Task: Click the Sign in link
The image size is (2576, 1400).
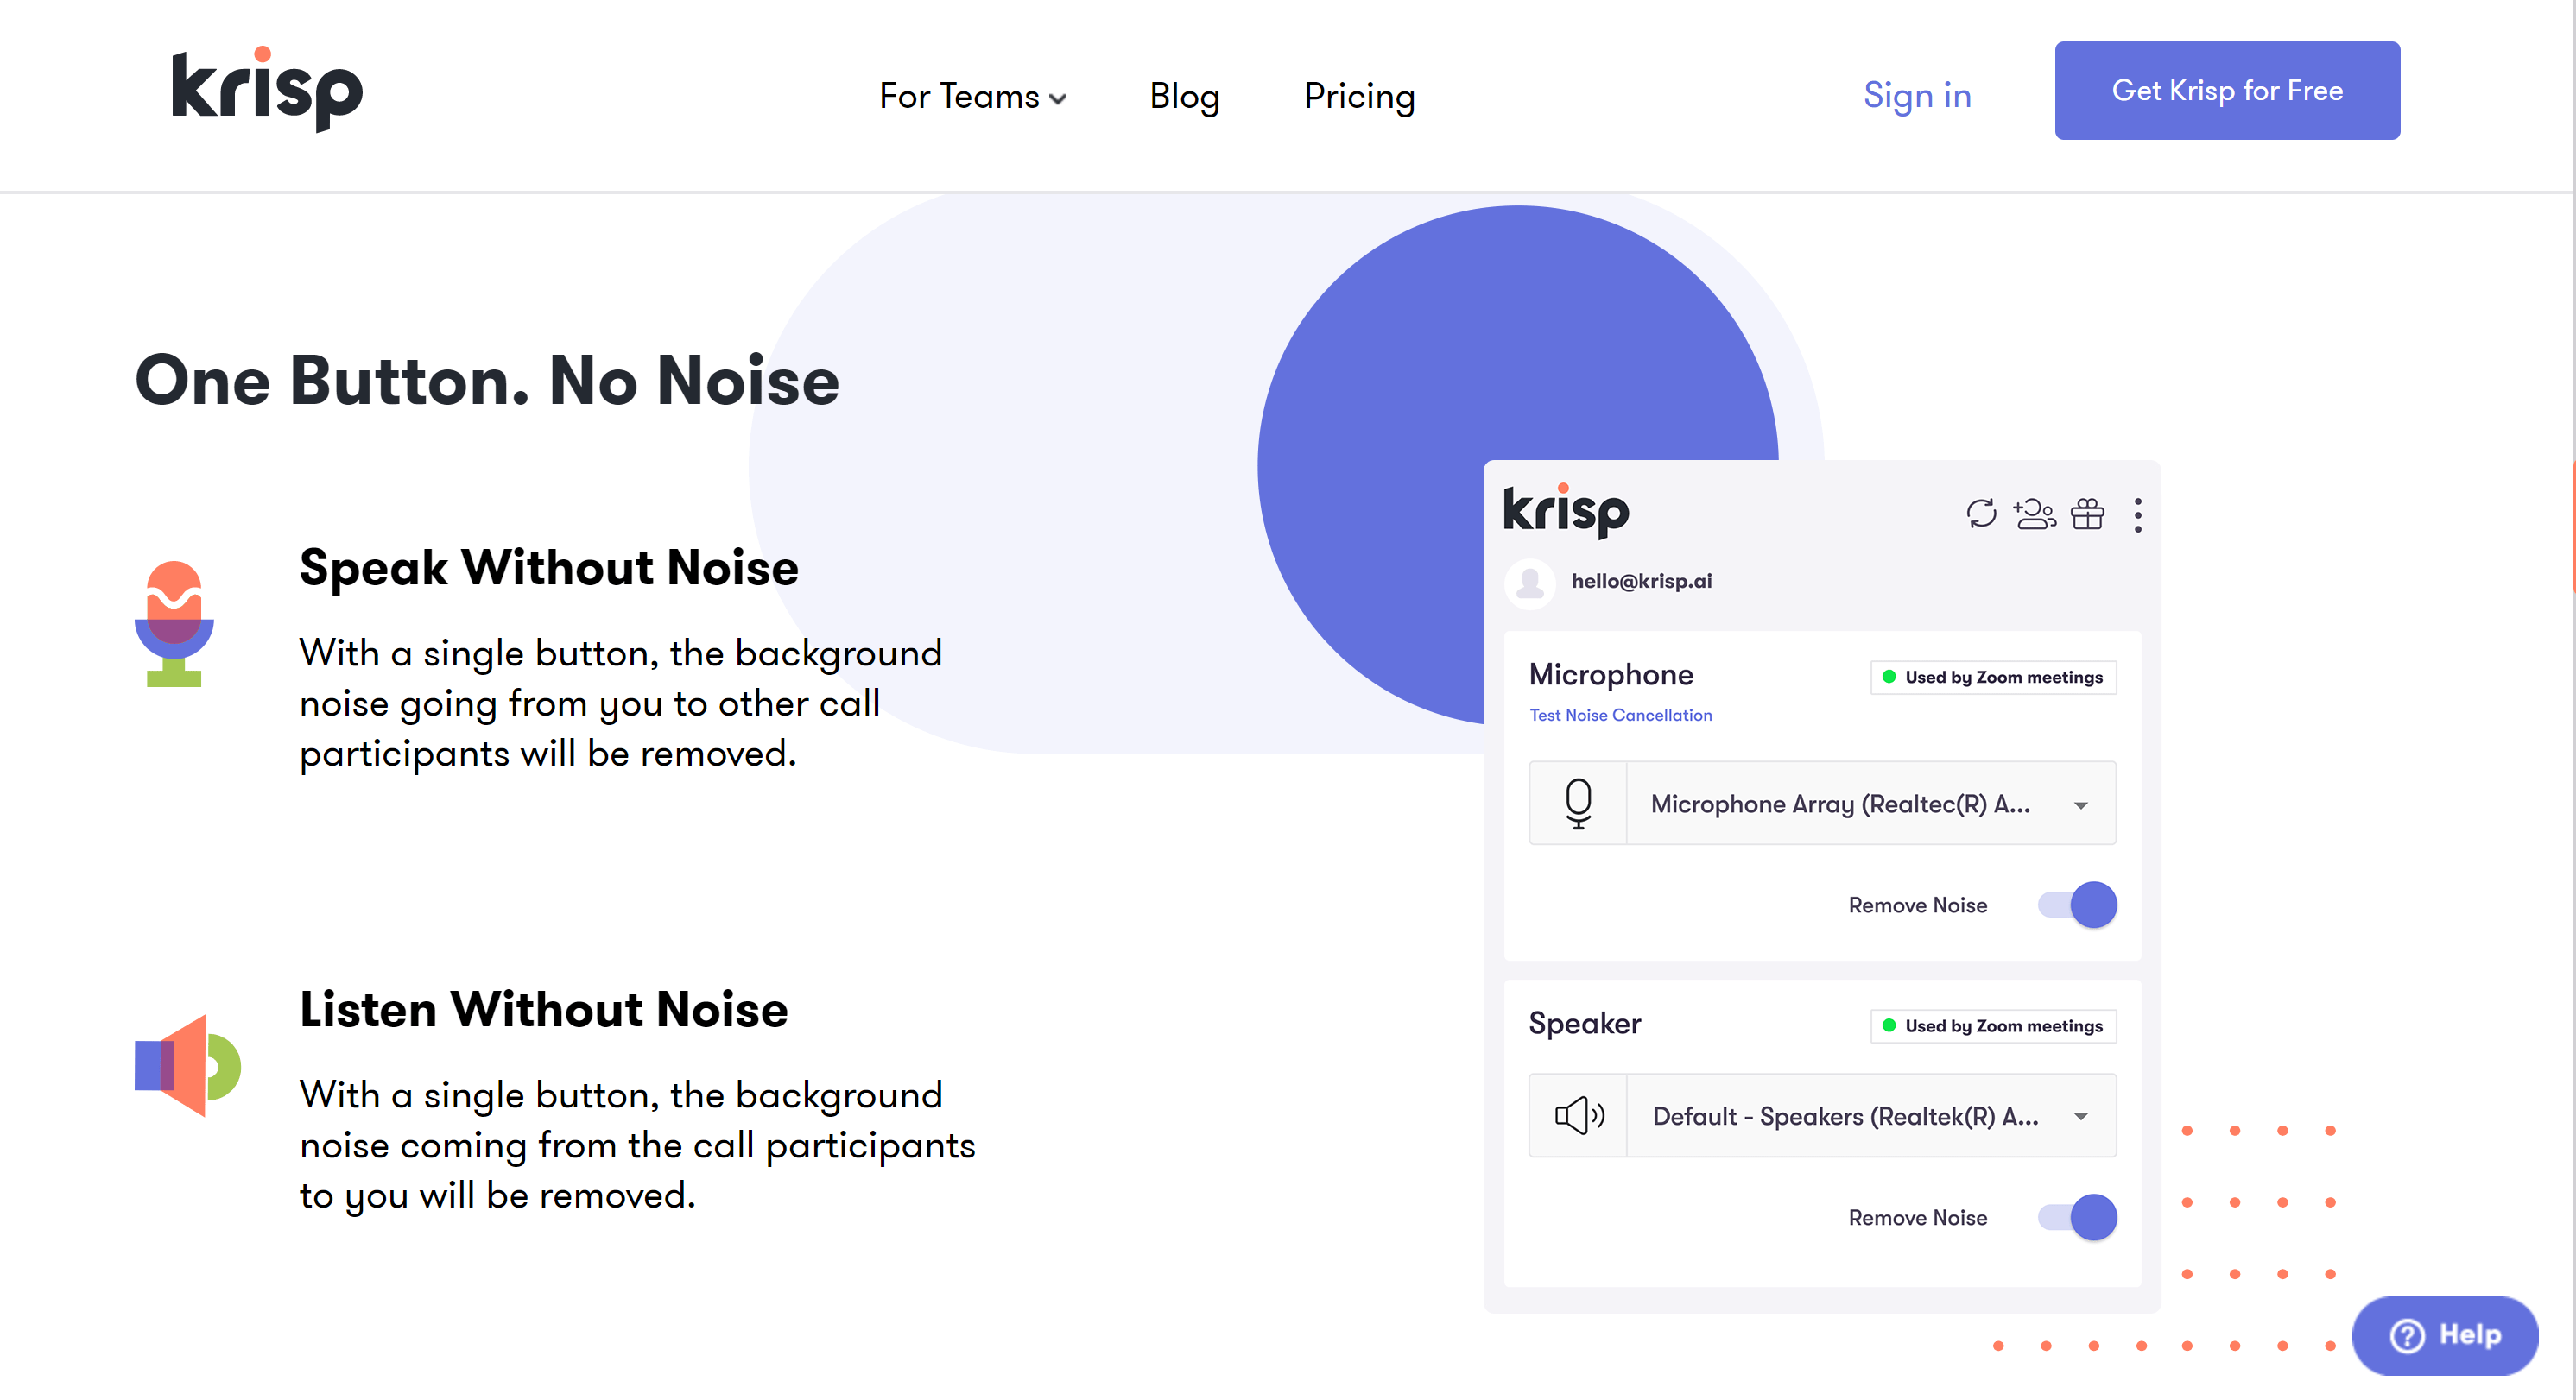Action: [x=1916, y=96]
